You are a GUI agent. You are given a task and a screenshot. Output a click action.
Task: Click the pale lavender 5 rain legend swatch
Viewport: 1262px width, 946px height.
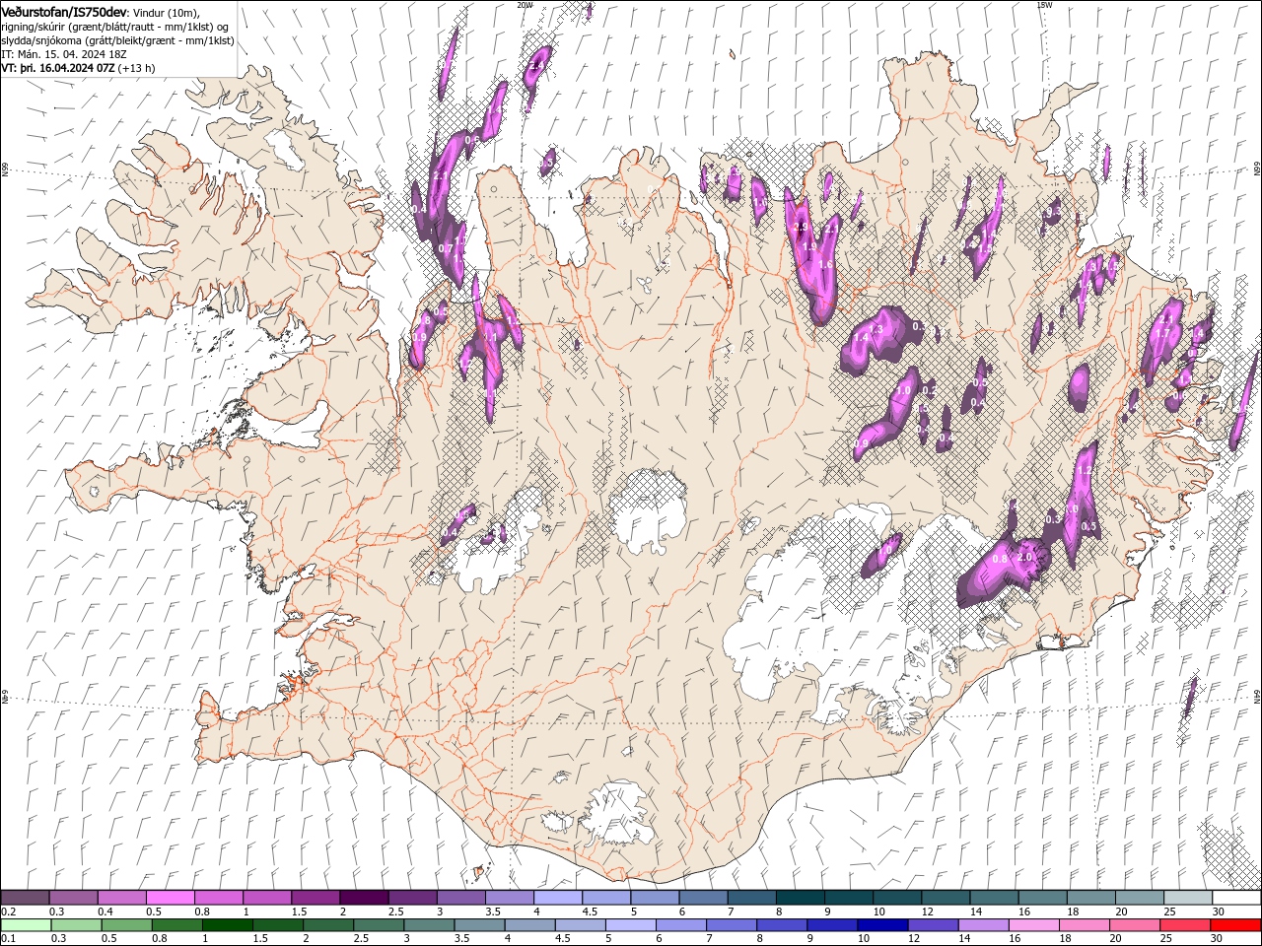pyautogui.click(x=631, y=925)
